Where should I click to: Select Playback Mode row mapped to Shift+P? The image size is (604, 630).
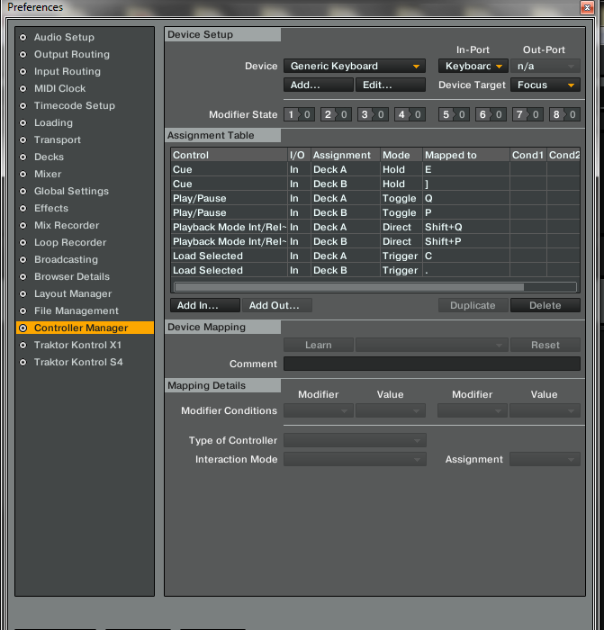[375, 242]
